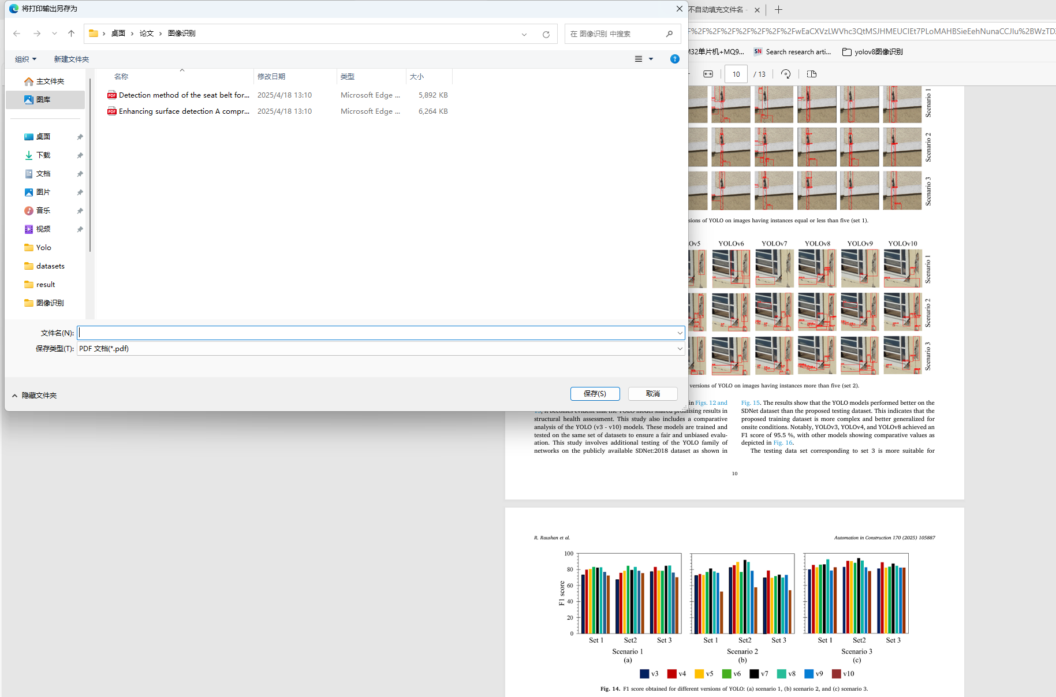The width and height of the screenshot is (1056, 697).
Task: Unpin 下载 pin icon
Action: 80,155
